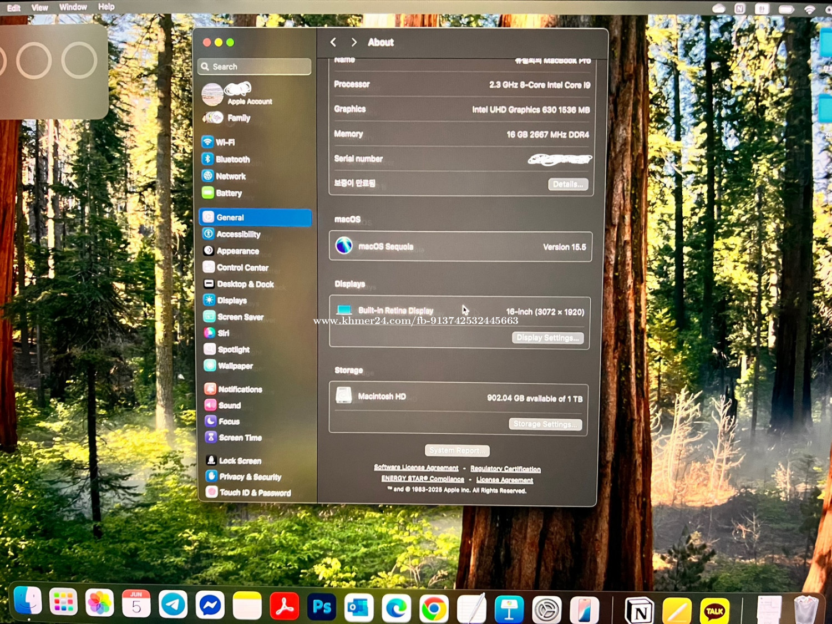Click the Search field in Settings
The height and width of the screenshot is (624, 832).
coord(255,67)
